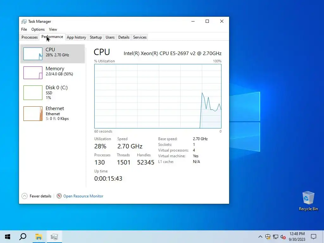Click the L1 cache value N/A
Screen dimensions: 324x243
[x=196, y=162]
